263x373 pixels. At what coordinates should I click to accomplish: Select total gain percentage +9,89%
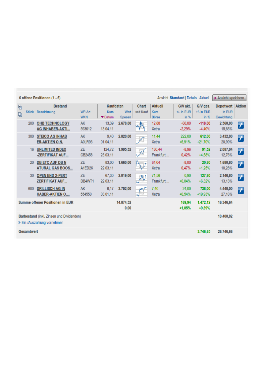[x=204, y=208]
